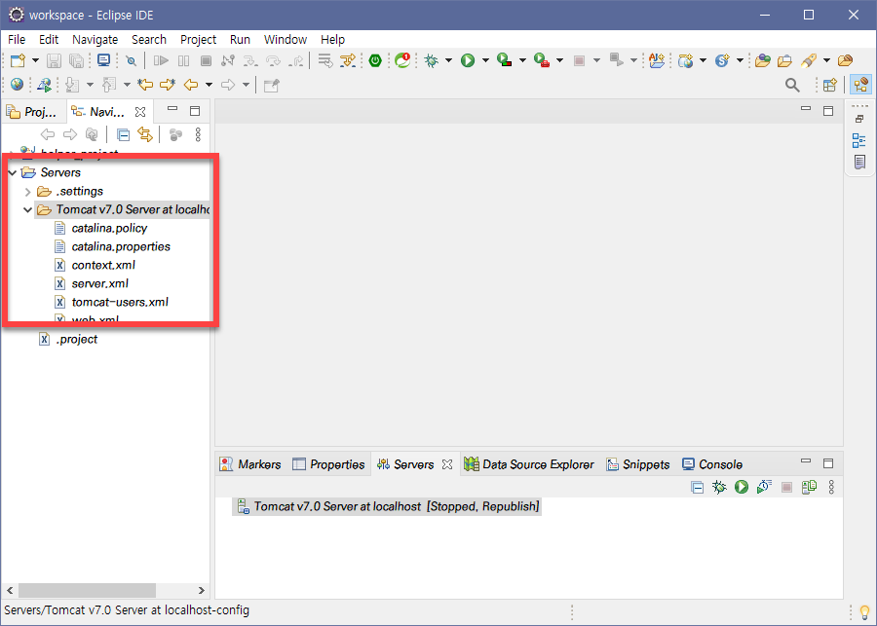Open the Coverage dropdown arrow

pyautogui.click(x=522, y=60)
